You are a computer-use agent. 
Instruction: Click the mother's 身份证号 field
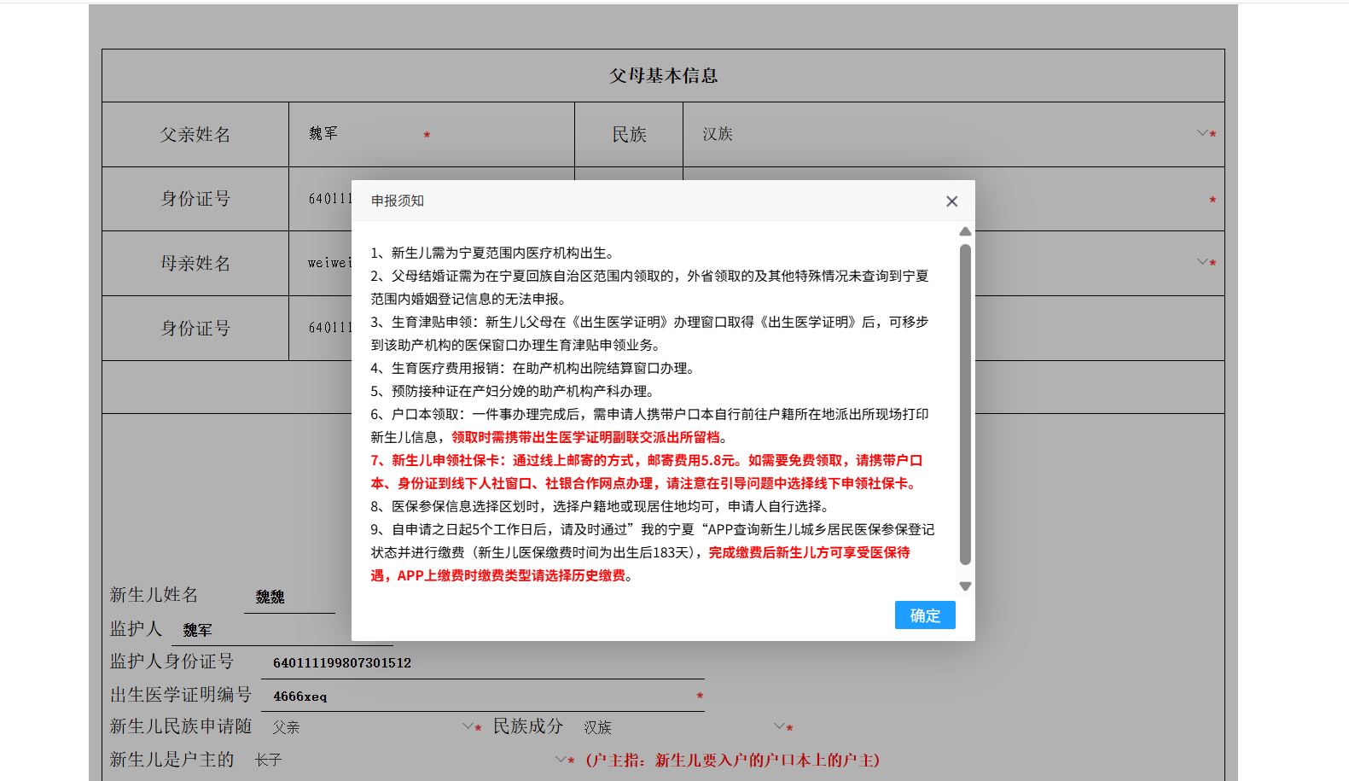tap(329, 328)
